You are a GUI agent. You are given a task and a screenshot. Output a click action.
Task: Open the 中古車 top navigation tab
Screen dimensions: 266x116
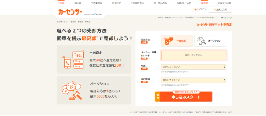[x=61, y=3]
